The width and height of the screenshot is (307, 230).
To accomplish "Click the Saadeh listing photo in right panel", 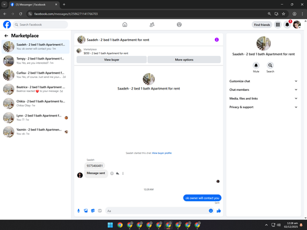I will 263,44.
